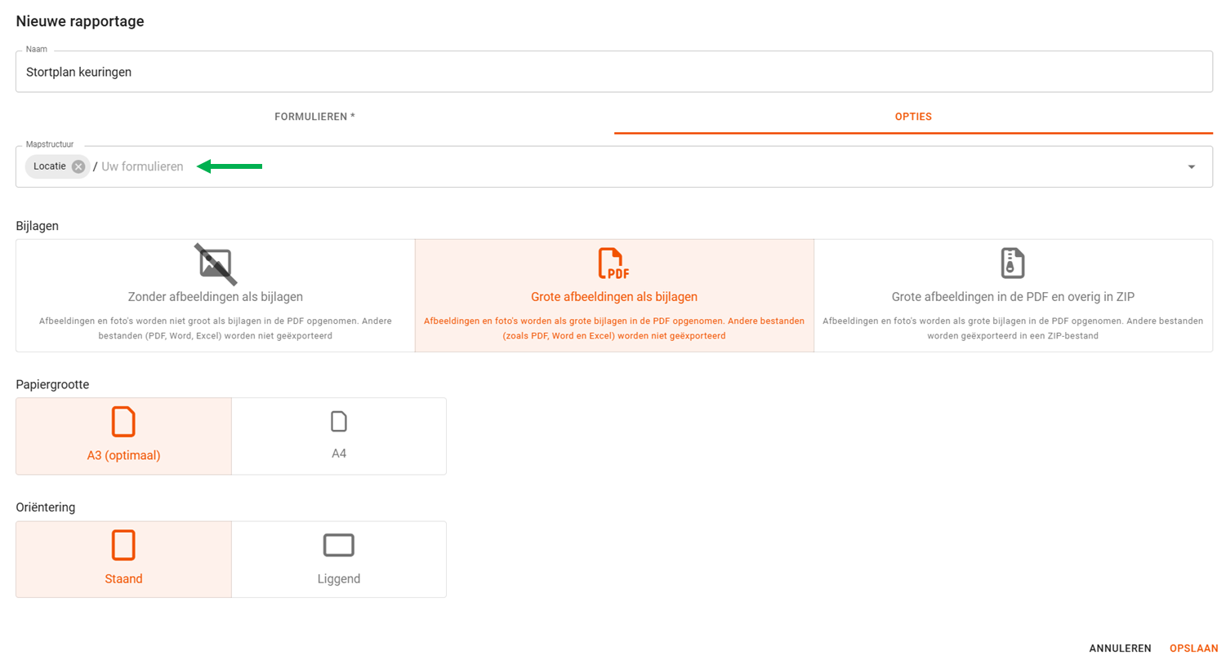This screenshot has height=664, width=1226.
Task: Click the portrait Staand orientation icon
Action: pyautogui.click(x=123, y=545)
